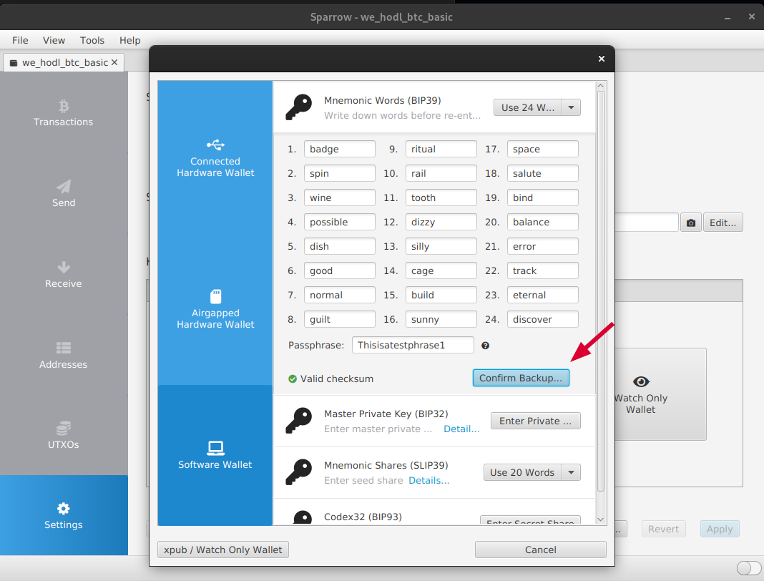Click the Confirm Backup button
The width and height of the screenshot is (764, 581).
pyautogui.click(x=520, y=378)
